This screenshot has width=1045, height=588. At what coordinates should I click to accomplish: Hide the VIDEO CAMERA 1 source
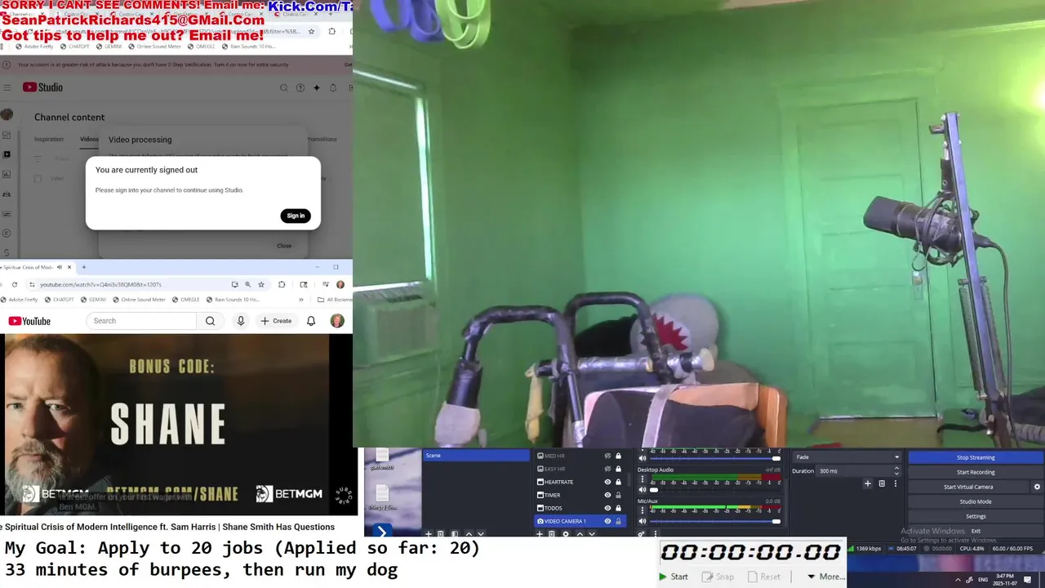click(607, 521)
